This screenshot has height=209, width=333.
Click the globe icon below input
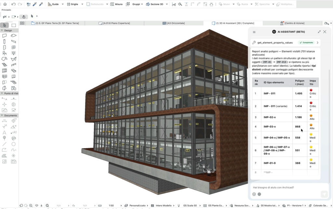pyautogui.click(x=259, y=194)
